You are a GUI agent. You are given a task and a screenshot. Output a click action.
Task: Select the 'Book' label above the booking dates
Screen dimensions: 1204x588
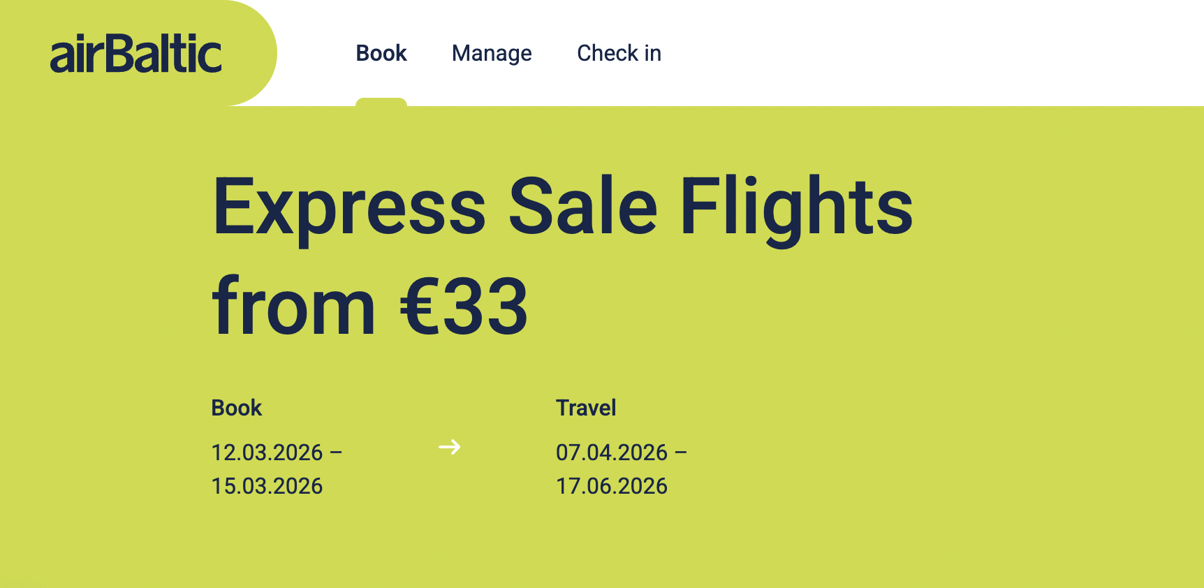pyautogui.click(x=237, y=407)
